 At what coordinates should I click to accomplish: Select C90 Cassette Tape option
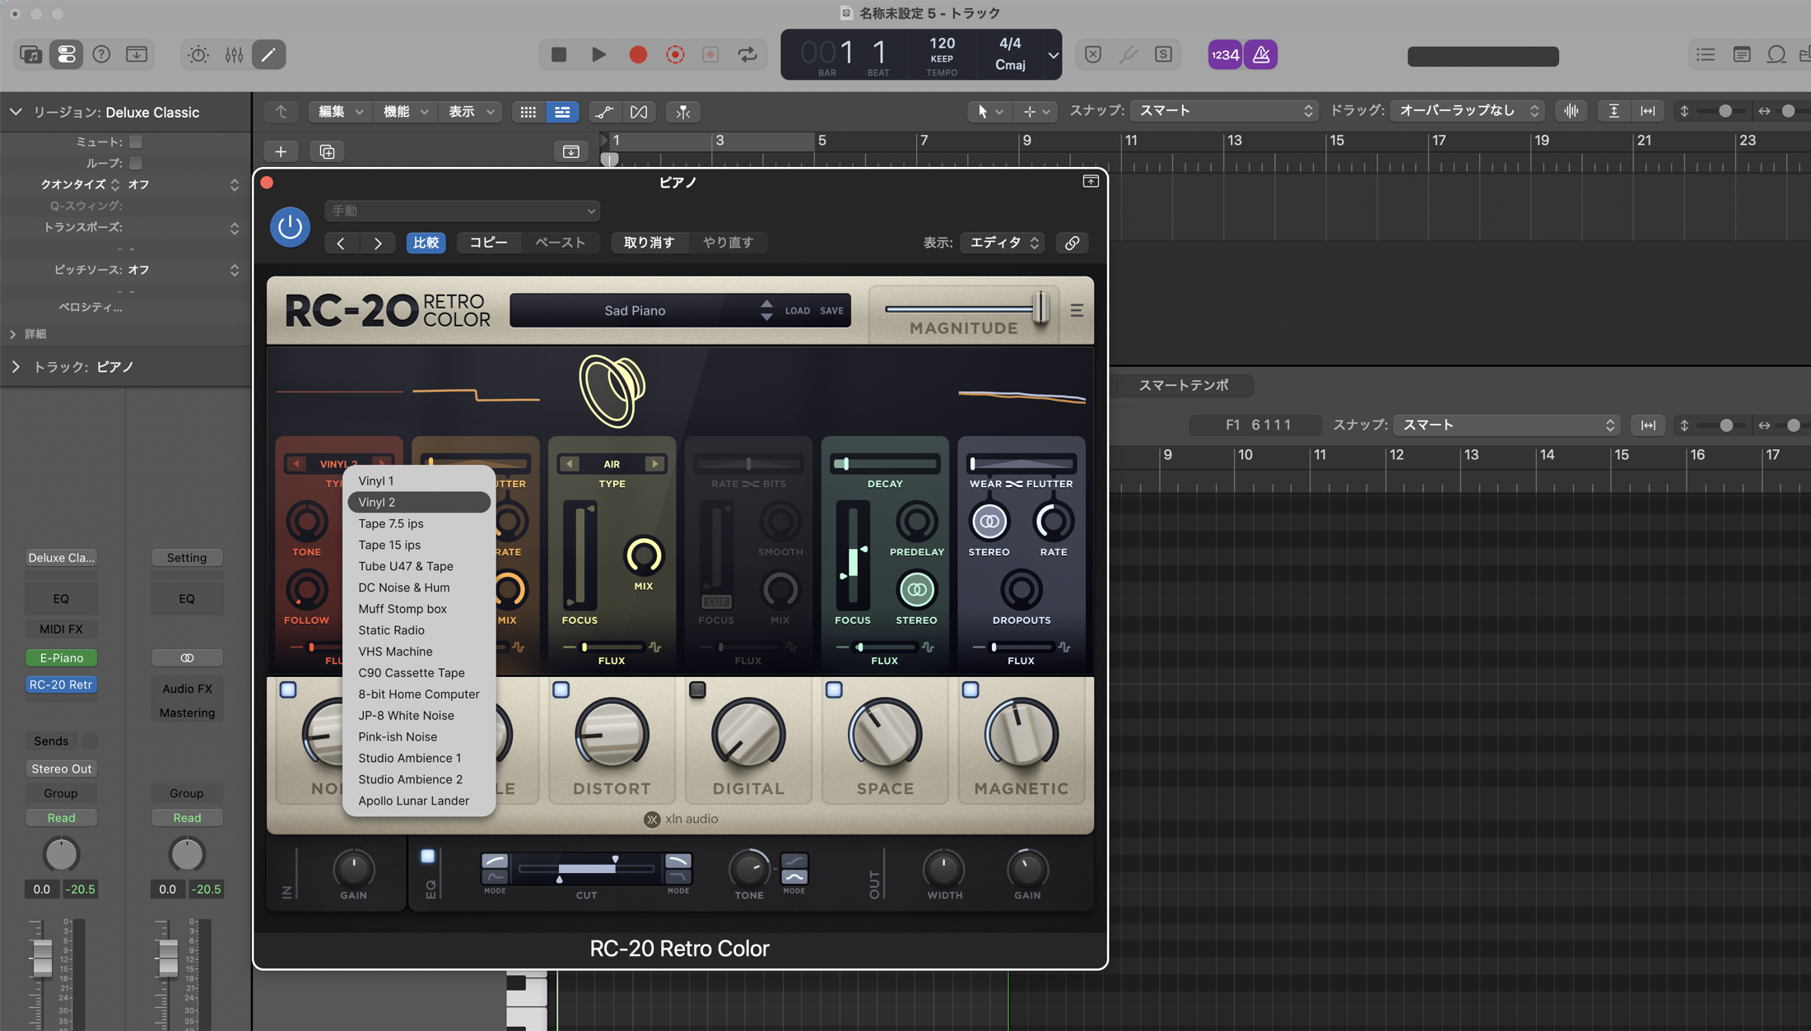coord(419,673)
